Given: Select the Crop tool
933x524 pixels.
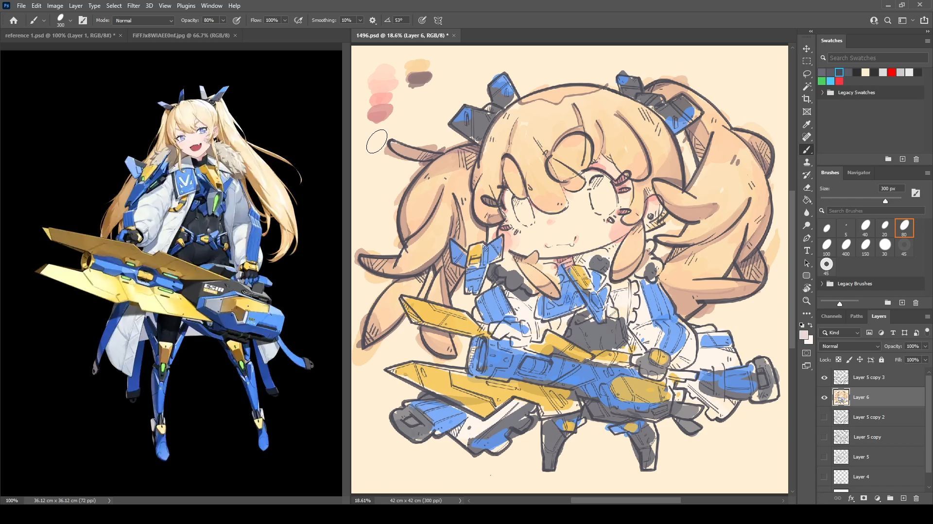Looking at the screenshot, I should [x=807, y=99].
